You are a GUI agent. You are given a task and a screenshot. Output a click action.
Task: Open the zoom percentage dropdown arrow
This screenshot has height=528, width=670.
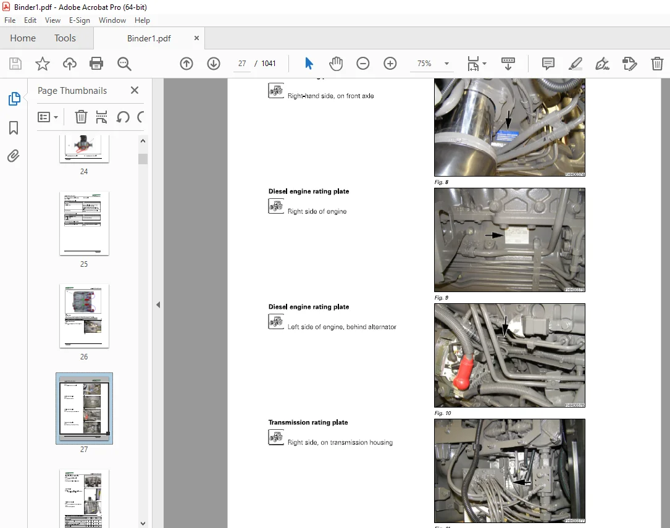[447, 64]
